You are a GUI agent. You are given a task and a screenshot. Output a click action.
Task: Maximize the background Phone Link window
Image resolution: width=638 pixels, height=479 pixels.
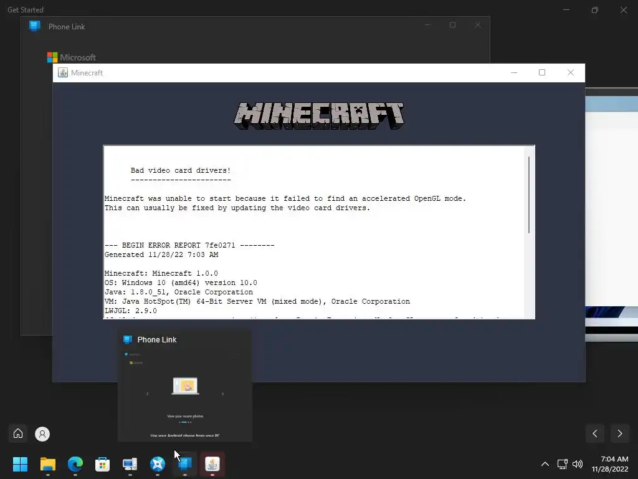[452, 25]
